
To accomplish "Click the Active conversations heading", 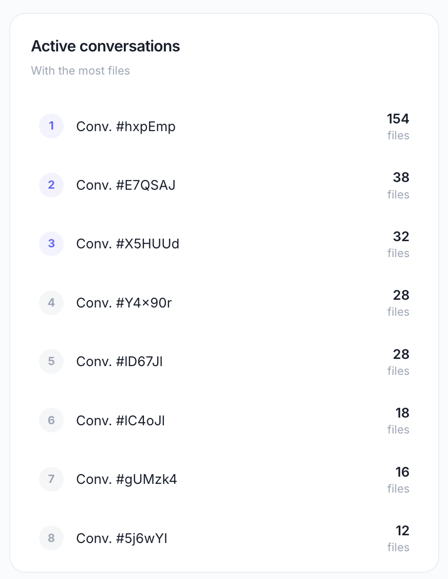I will click(105, 46).
